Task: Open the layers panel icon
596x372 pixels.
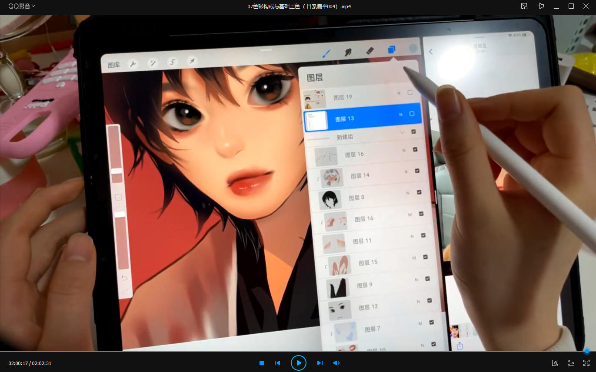Action: point(392,50)
